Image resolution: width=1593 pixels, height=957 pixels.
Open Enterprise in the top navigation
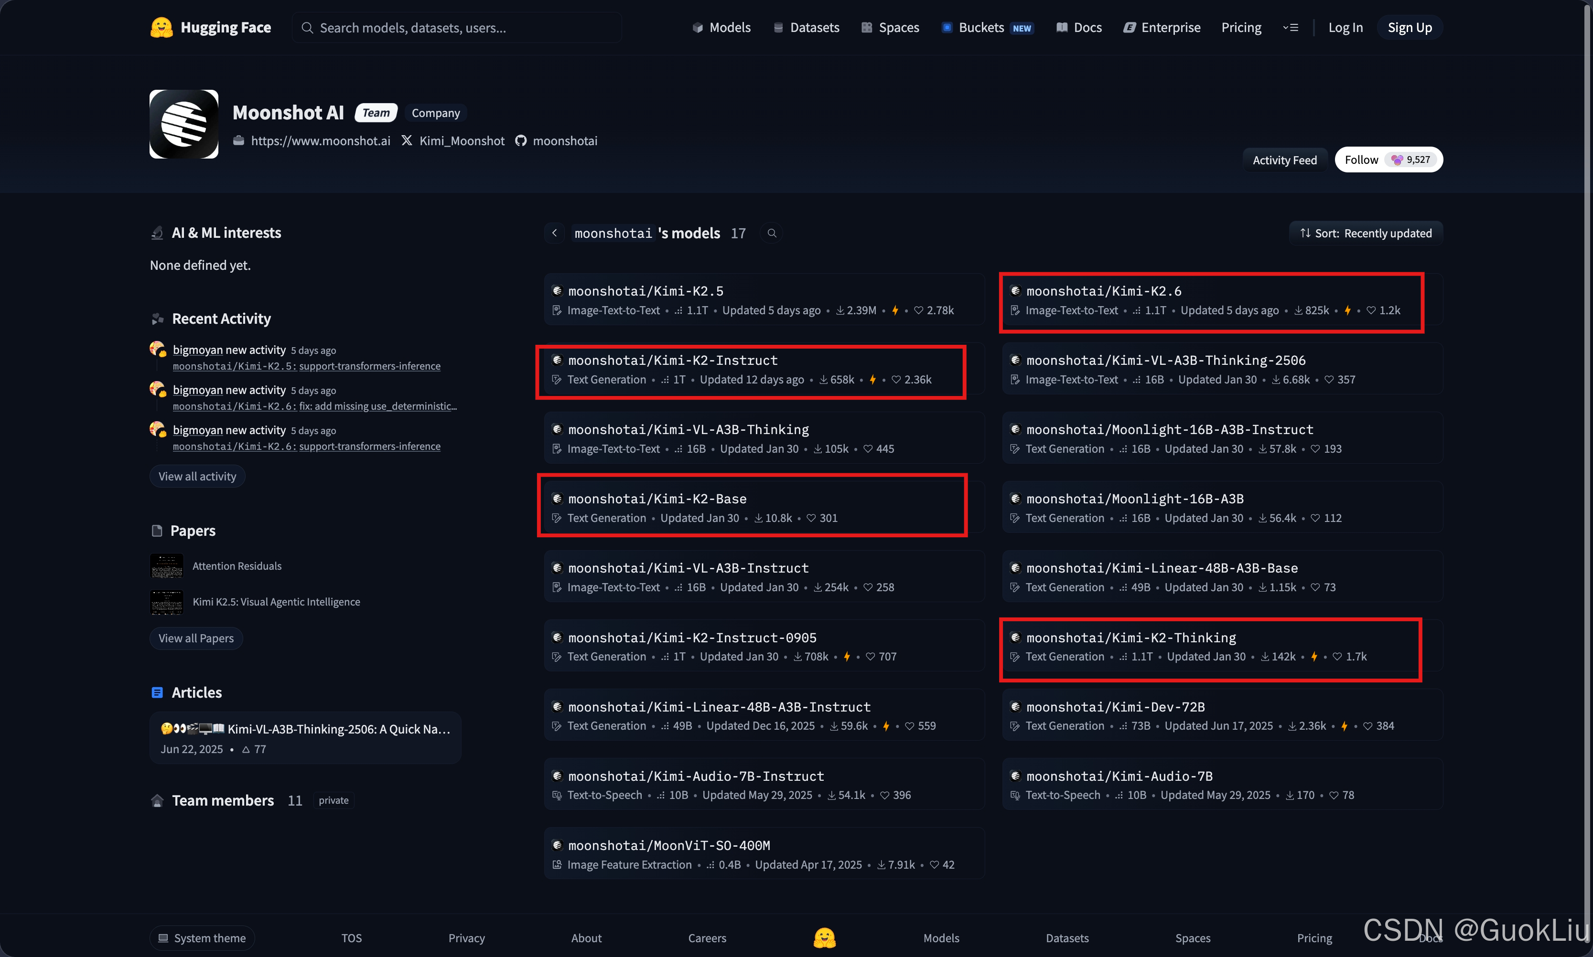[x=1162, y=27]
